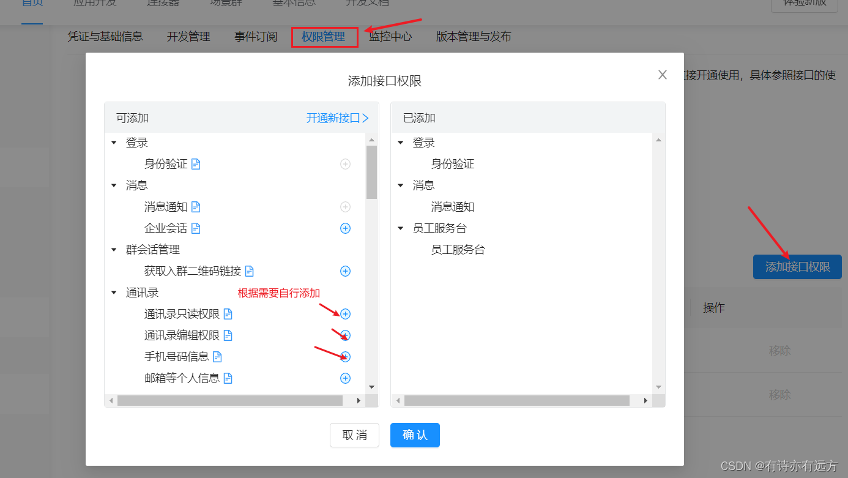Click the second 移除 link in table
This screenshot has height=478, width=848.
780,395
